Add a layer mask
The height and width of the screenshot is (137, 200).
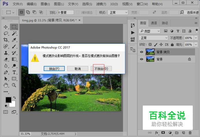coord(163,133)
